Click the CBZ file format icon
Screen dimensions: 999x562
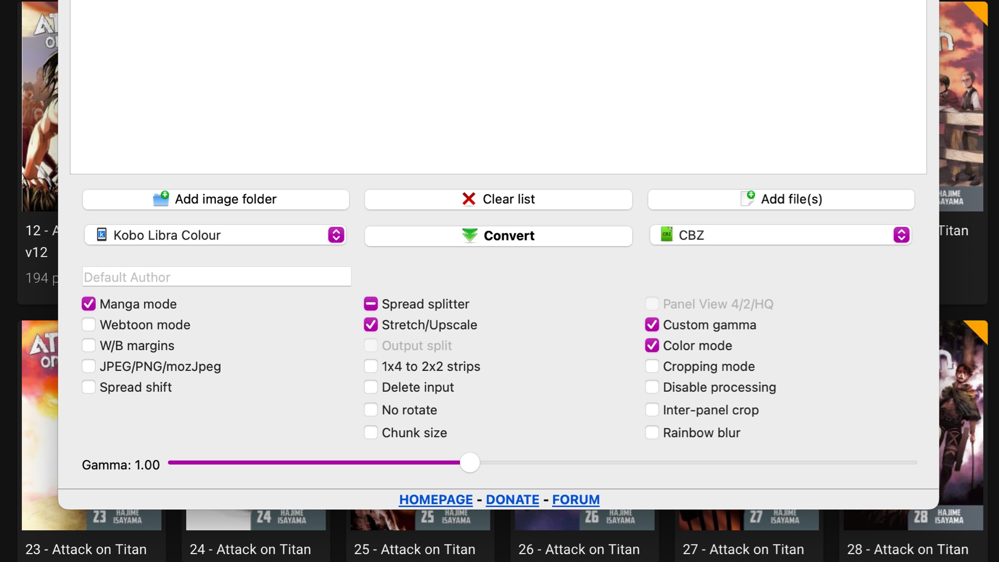point(668,234)
